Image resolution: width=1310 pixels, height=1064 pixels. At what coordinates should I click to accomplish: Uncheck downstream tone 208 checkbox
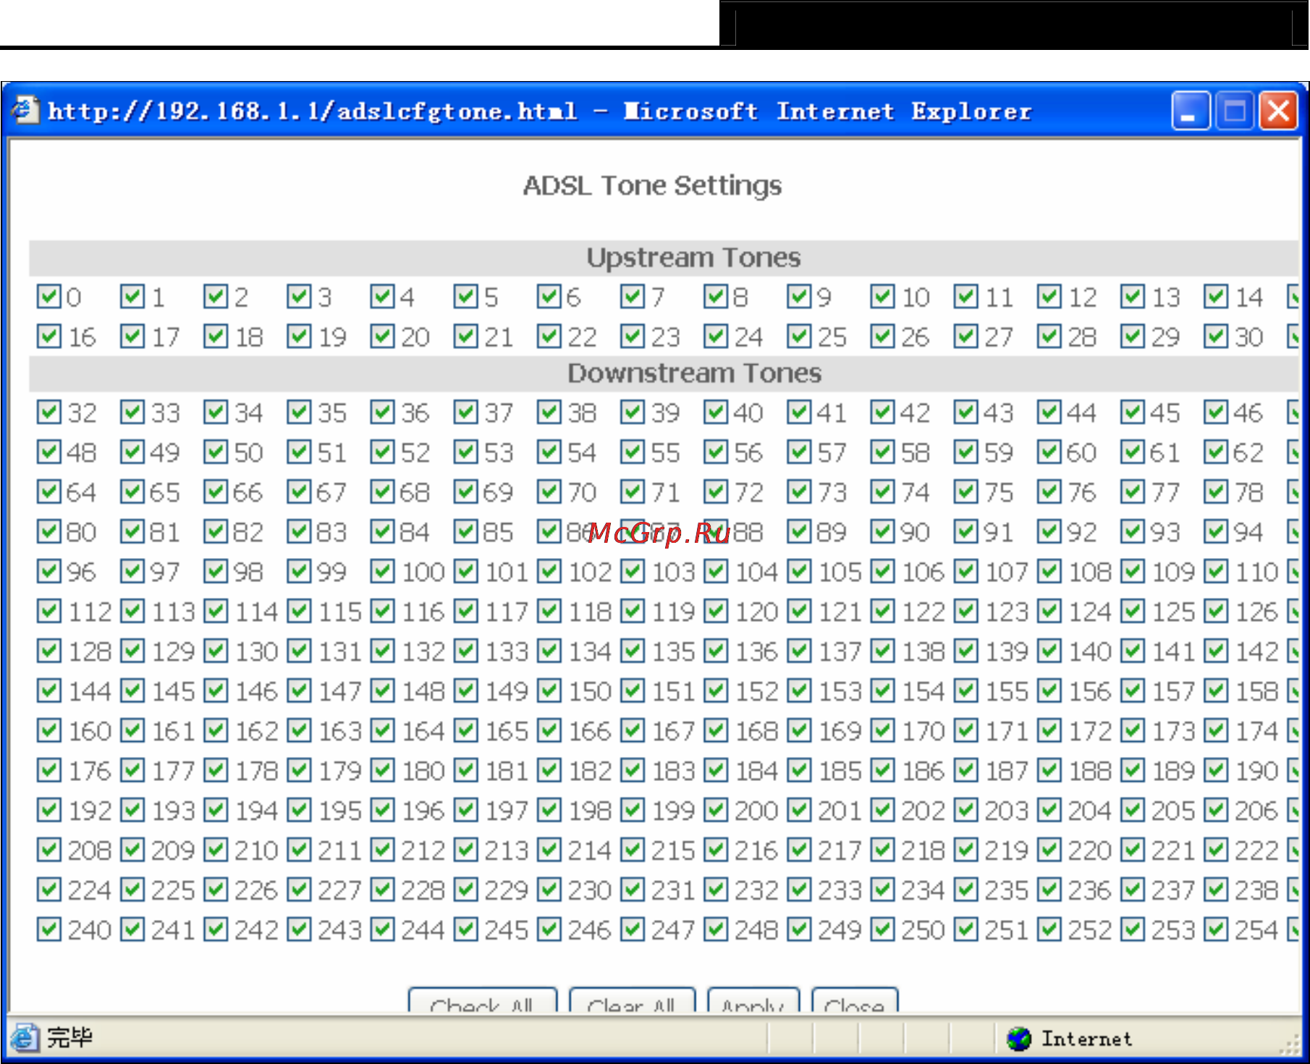click(x=49, y=850)
